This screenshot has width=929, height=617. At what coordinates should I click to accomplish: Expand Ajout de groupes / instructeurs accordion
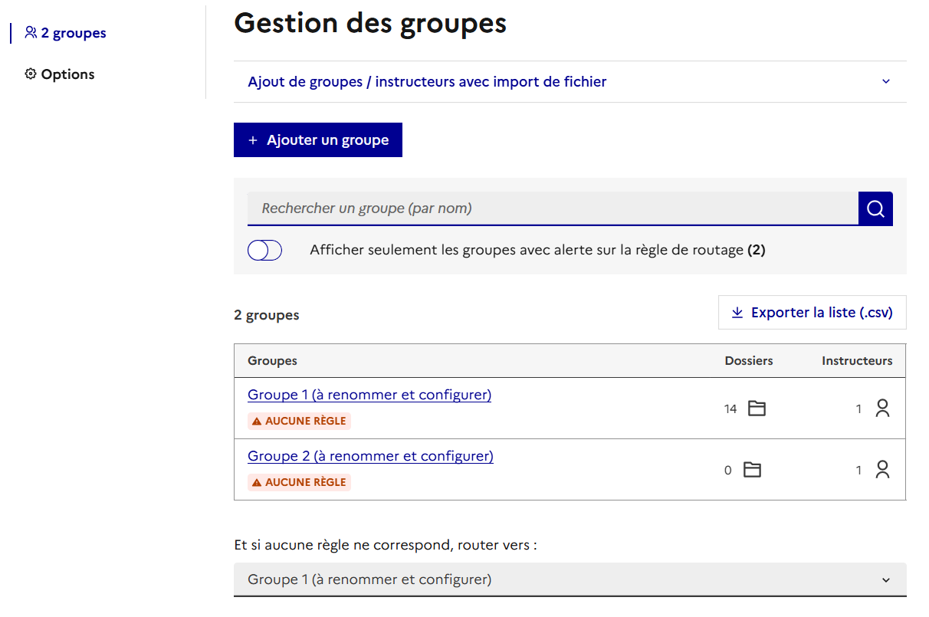427,81
